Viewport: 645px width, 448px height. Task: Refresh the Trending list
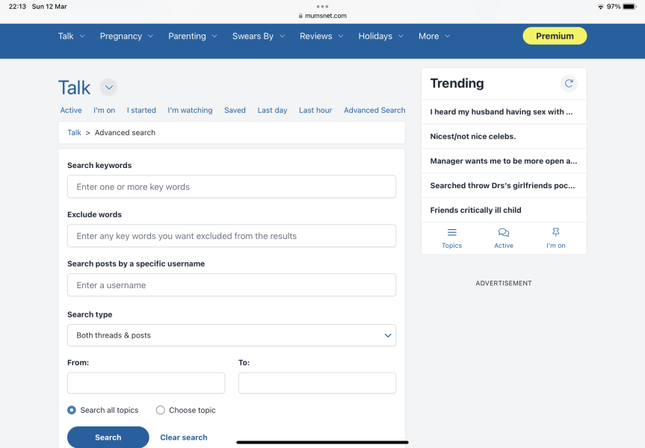click(x=569, y=84)
